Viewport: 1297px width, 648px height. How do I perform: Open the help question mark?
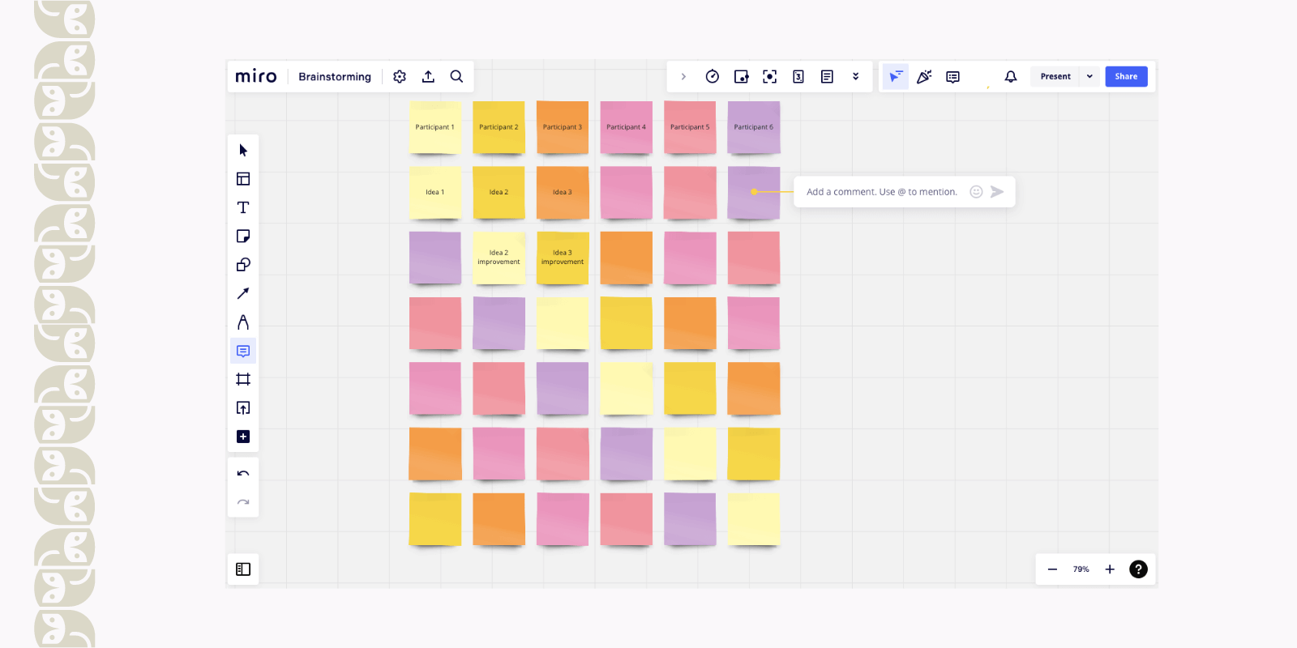tap(1138, 569)
